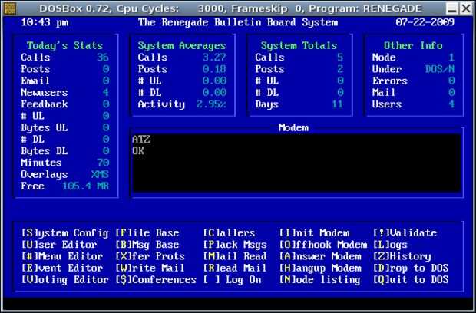
Task: Select the [U]ser Editor option
Action: click(59, 245)
